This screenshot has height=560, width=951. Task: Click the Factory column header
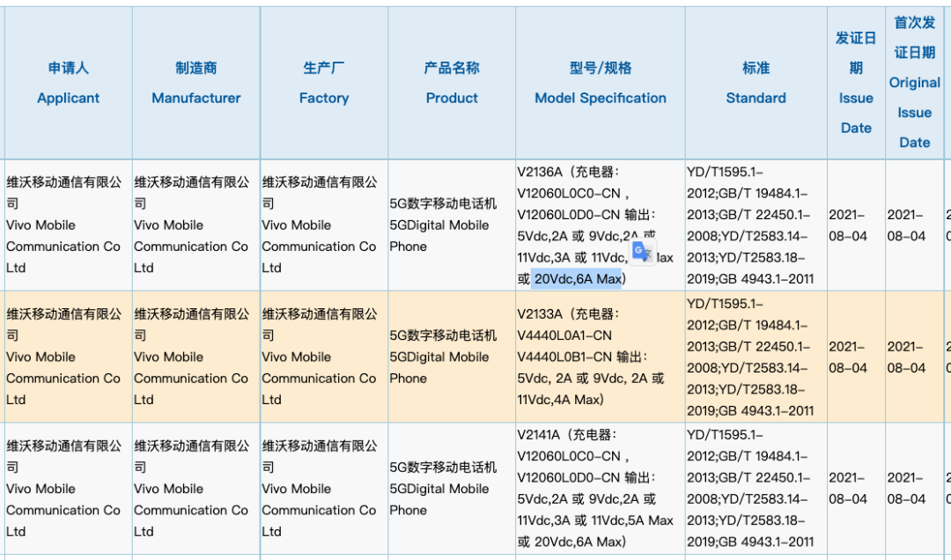tap(324, 83)
